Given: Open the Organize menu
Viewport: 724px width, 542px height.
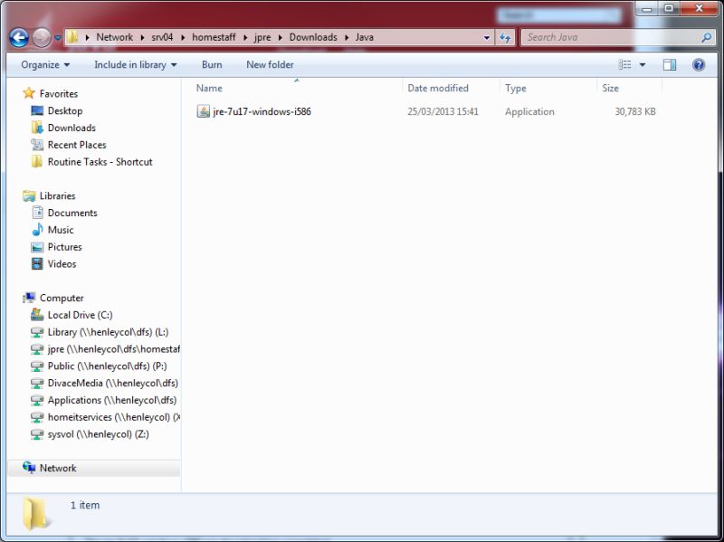Looking at the screenshot, I should 41,64.
